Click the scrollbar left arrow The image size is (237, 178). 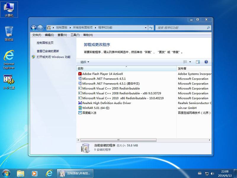[78, 140]
